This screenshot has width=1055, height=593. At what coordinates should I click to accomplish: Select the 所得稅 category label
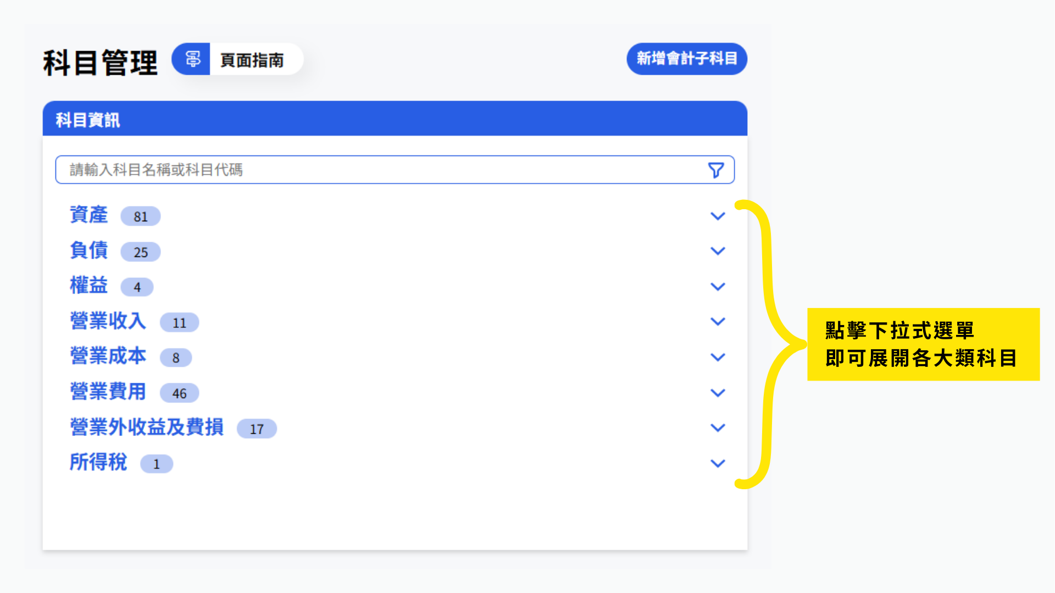click(x=98, y=462)
